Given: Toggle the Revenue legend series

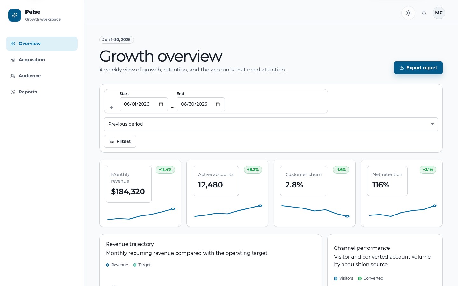Looking at the screenshot, I should (x=117, y=265).
